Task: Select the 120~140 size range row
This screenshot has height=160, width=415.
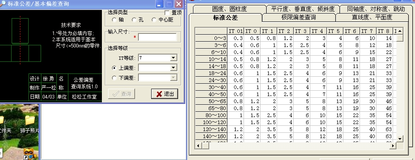Action: pos(211,129)
